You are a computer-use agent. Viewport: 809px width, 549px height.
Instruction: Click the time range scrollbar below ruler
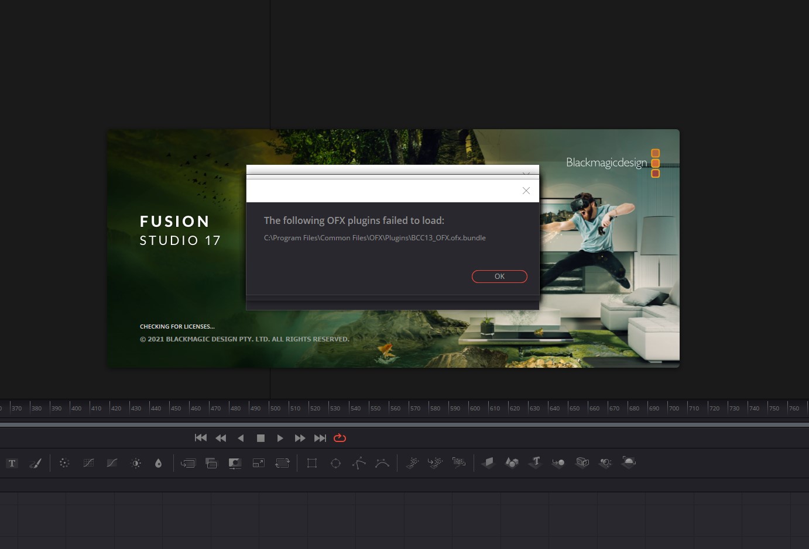pos(404,424)
